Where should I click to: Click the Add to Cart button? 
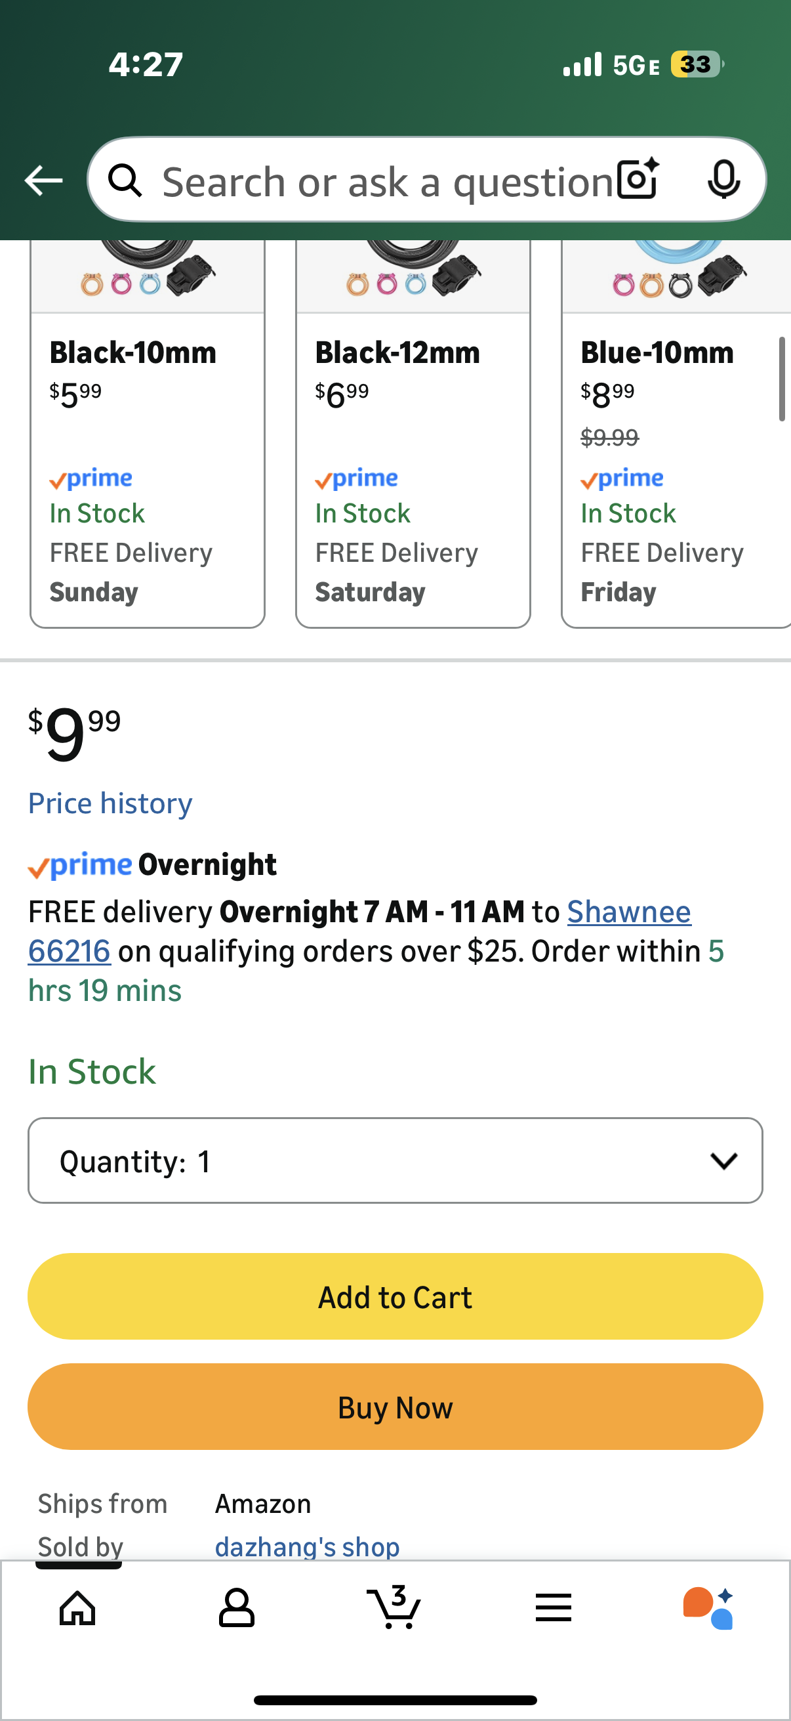pyautogui.click(x=395, y=1296)
